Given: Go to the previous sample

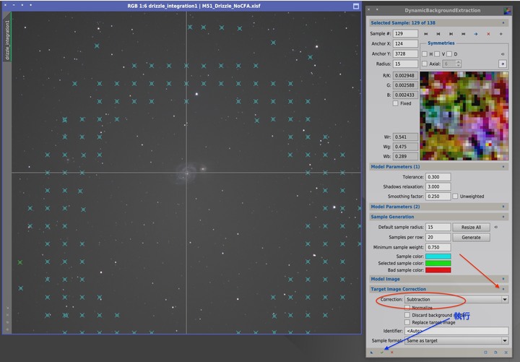Looking at the screenshot, I should (x=438, y=34).
